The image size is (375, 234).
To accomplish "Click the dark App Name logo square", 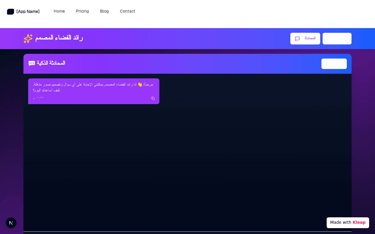I will pos(11,12).
